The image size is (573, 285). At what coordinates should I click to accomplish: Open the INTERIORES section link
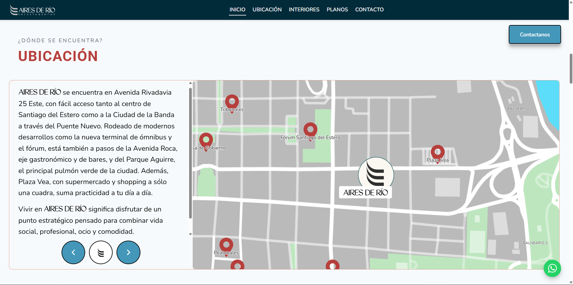tap(304, 10)
